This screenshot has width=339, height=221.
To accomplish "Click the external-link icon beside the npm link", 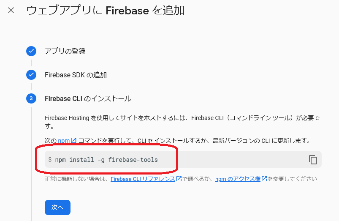I will pyautogui.click(x=74, y=140).
